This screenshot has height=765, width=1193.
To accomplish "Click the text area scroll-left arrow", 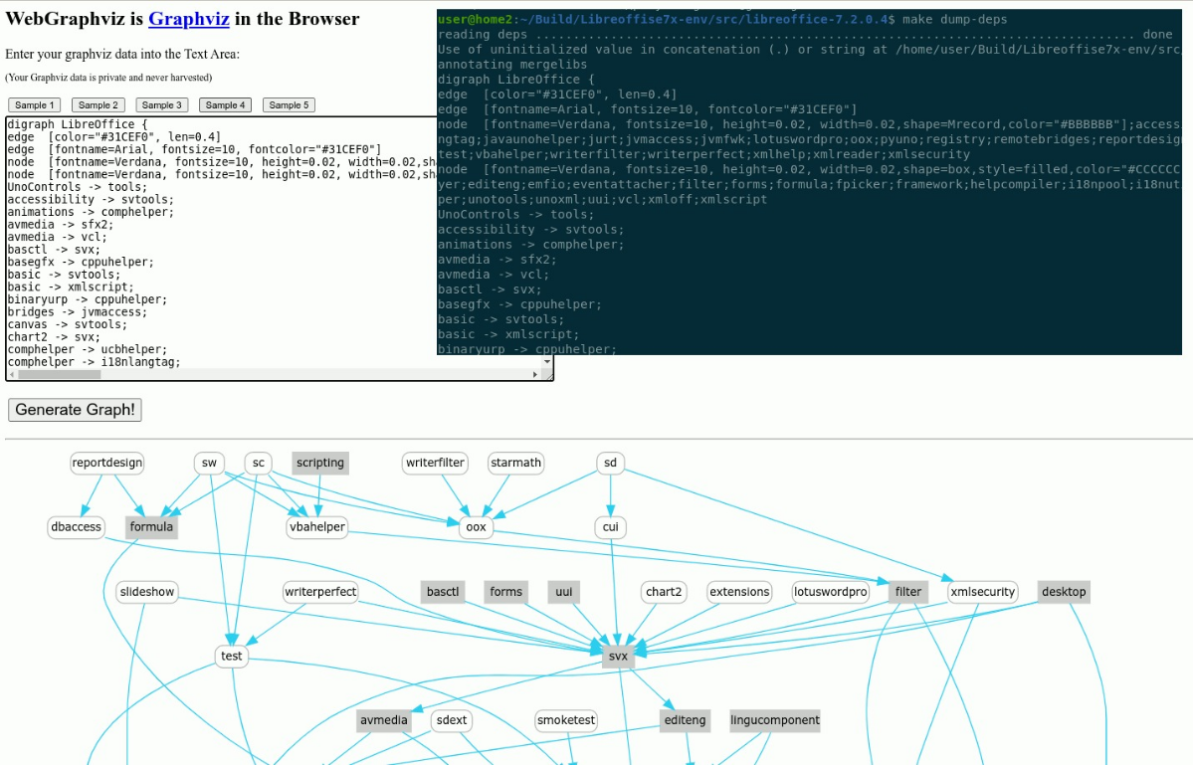I will coord(11,374).
